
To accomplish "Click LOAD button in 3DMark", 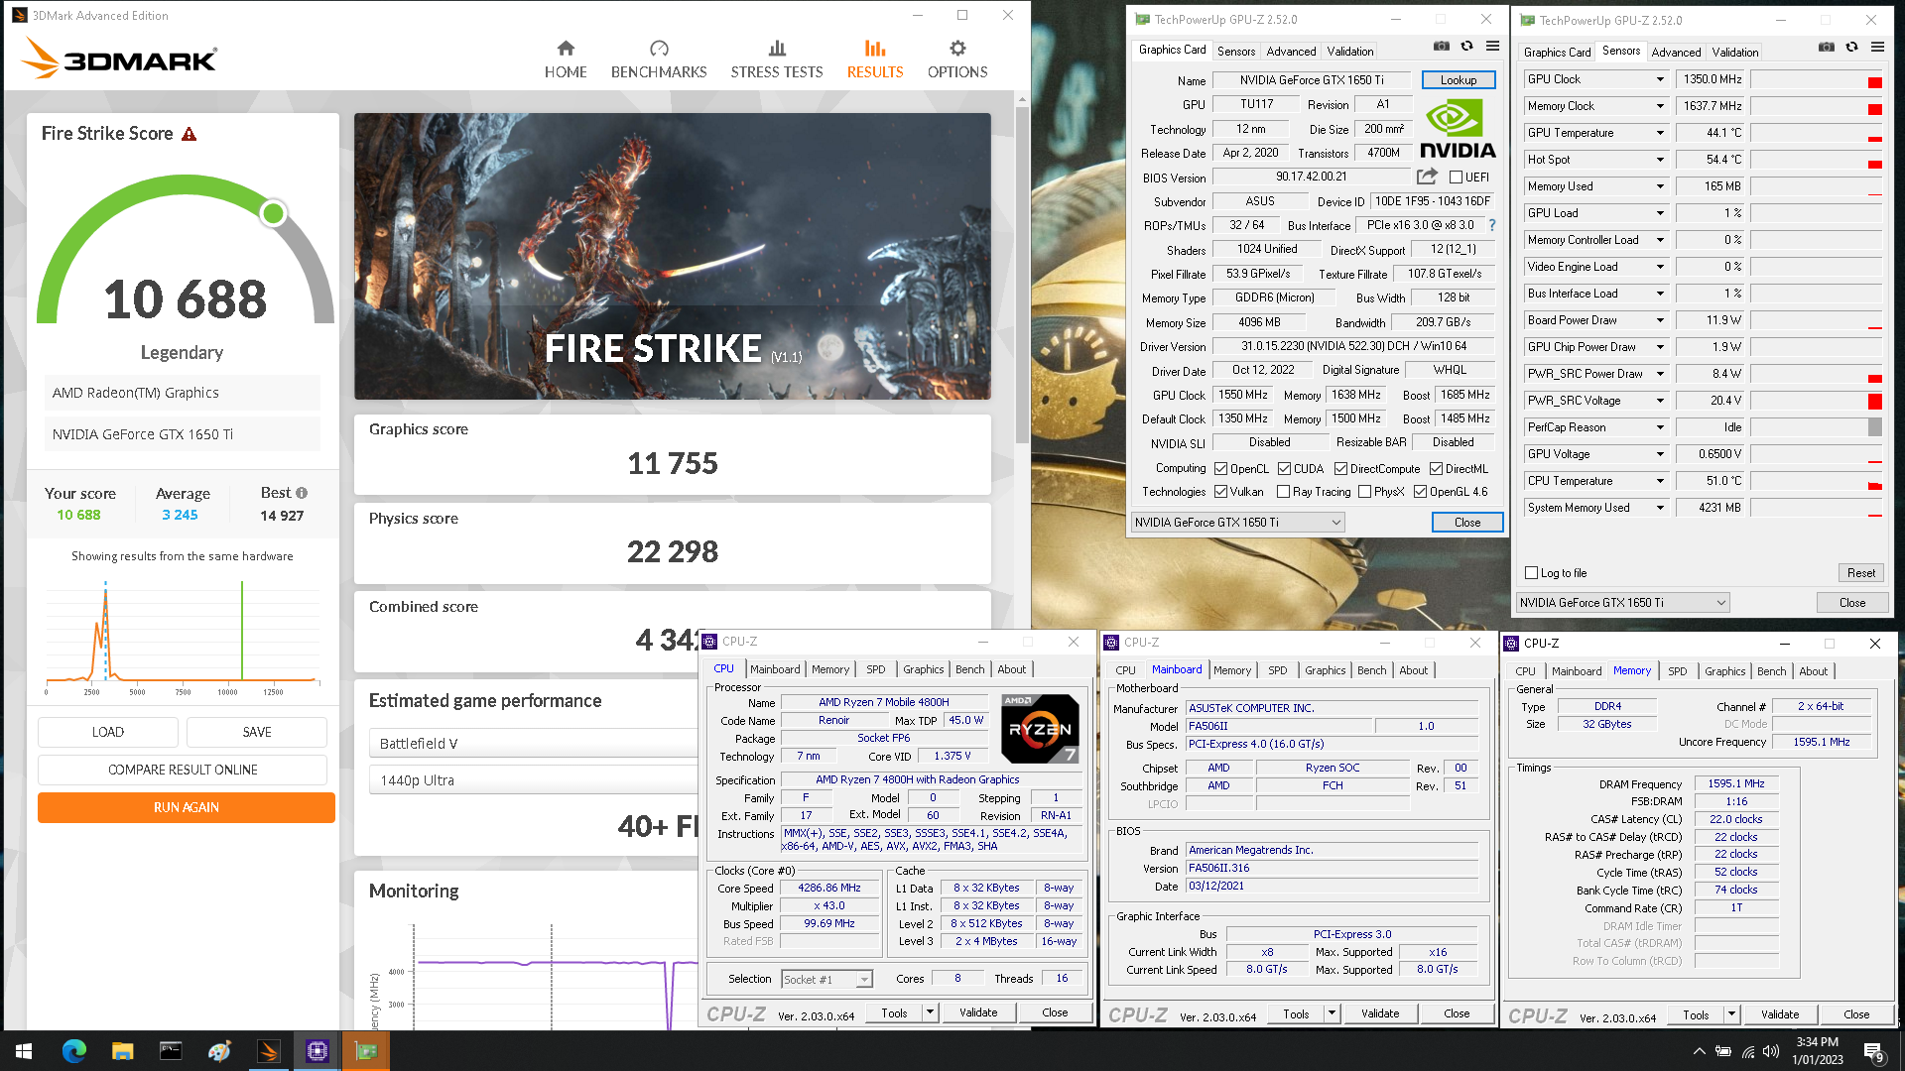I will [108, 732].
